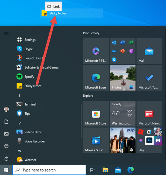Click the Windows Start button
The image size is (166, 175).
(x=6, y=170)
